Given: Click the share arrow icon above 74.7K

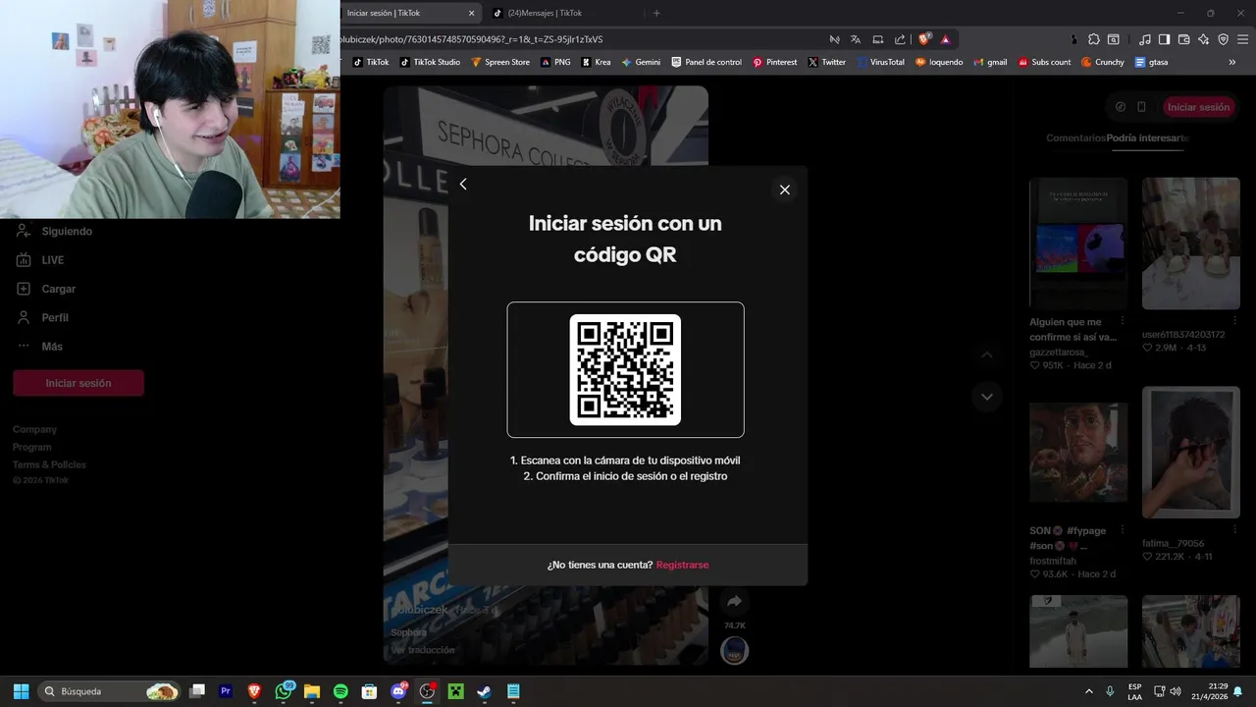Looking at the screenshot, I should tap(734, 601).
